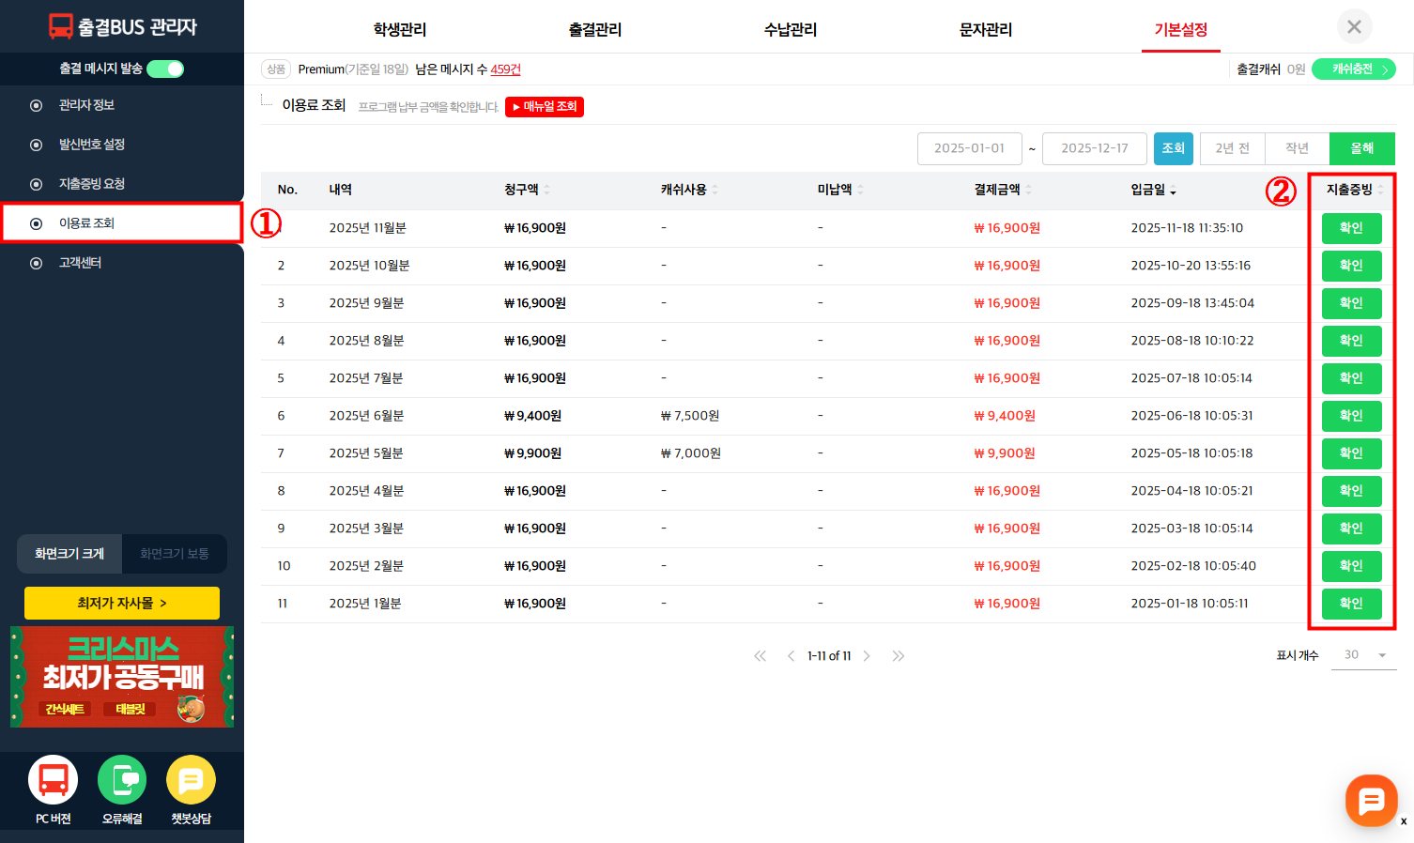Click the 크리스마스 최저가 공동구매 banner
Viewport: 1414px width, 843px height.
pyautogui.click(x=122, y=677)
